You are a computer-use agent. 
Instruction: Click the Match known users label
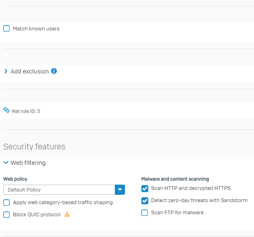[x=36, y=29]
